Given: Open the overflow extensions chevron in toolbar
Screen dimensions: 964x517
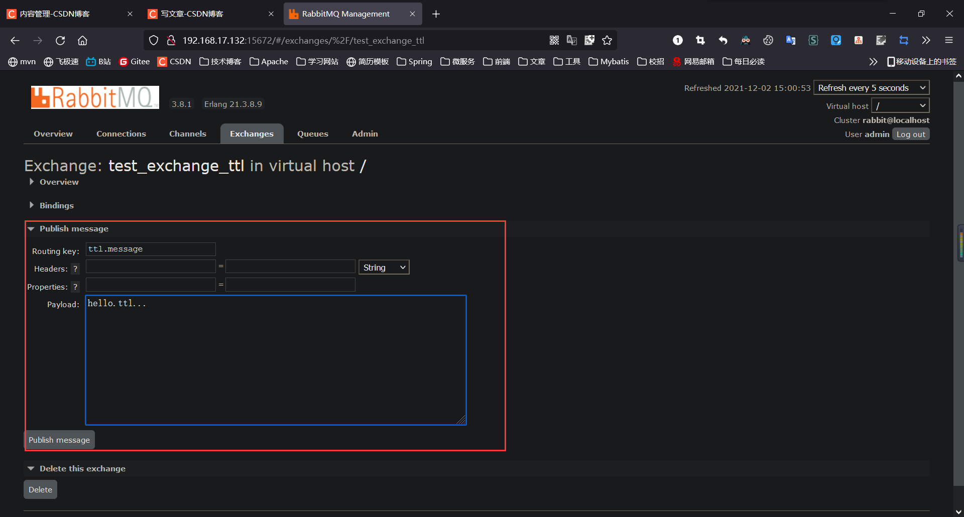Looking at the screenshot, I should click(x=926, y=40).
